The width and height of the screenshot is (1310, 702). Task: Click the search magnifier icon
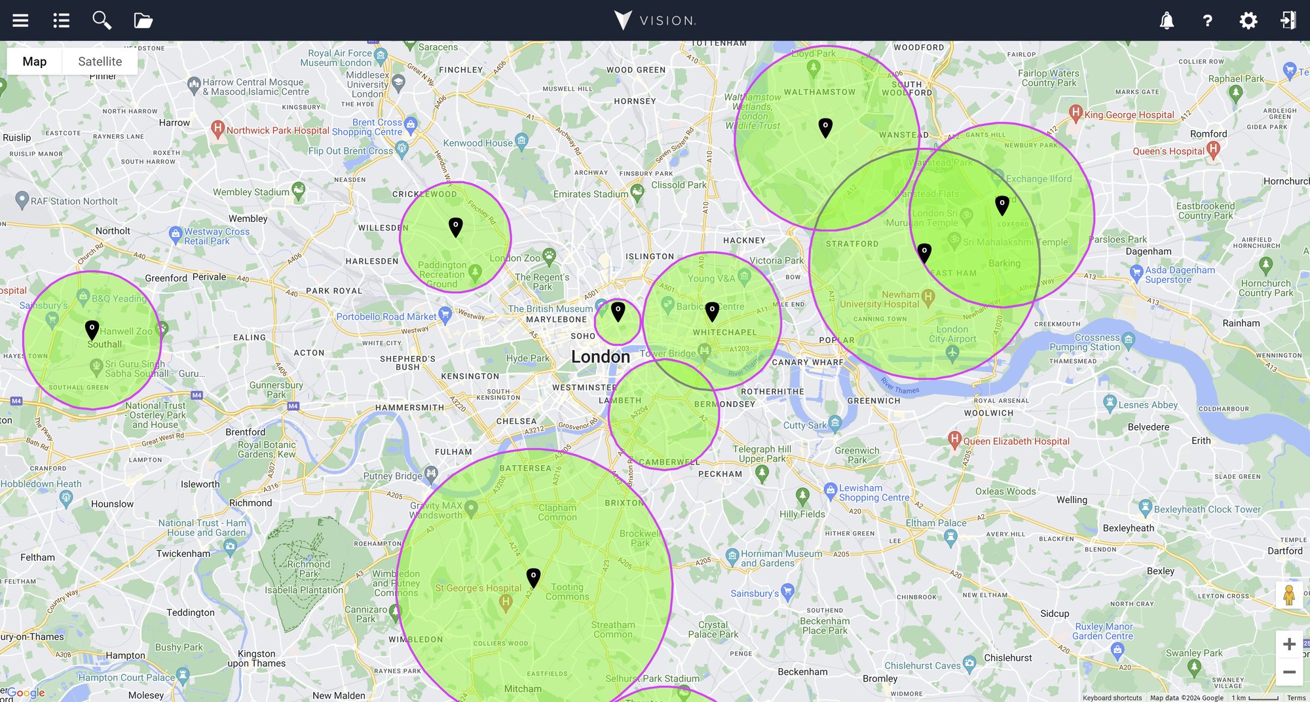pos(102,20)
